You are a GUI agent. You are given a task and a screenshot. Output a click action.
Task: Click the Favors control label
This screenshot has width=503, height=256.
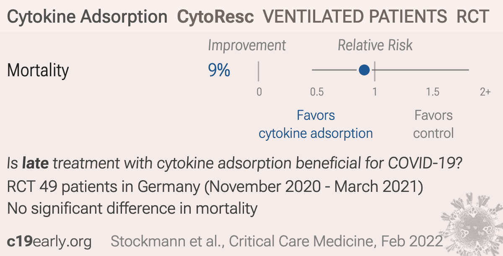point(433,124)
